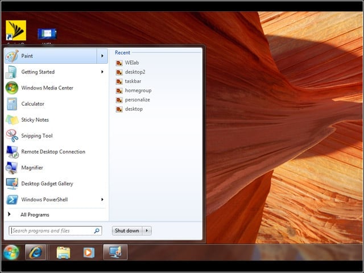Click personalize recent file icon
Screen dimensions: 364x273
pos(119,100)
